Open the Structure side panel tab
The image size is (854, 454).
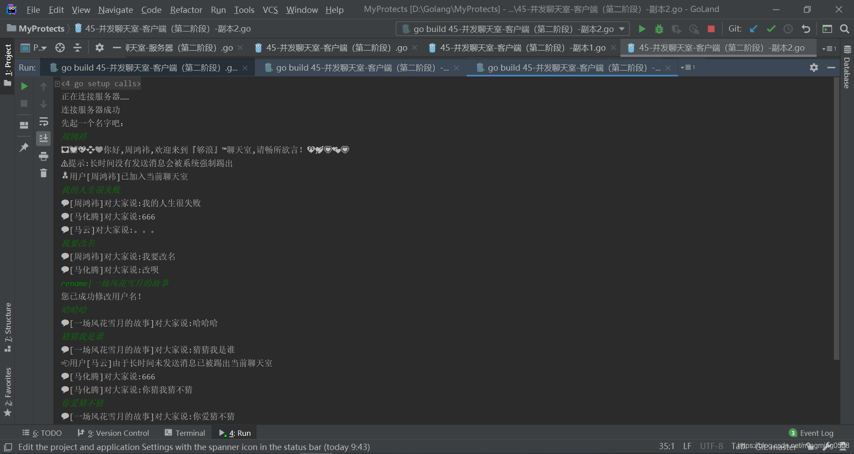pyautogui.click(x=8, y=327)
